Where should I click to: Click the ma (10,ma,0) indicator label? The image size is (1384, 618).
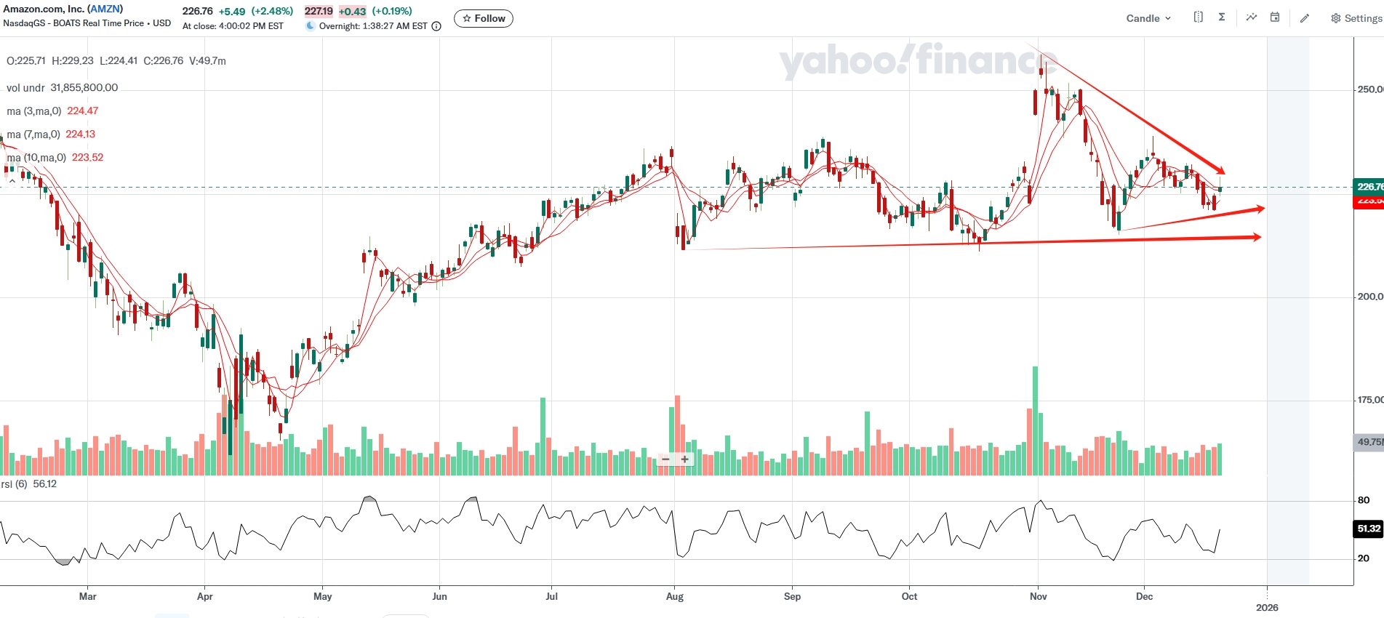(x=36, y=158)
